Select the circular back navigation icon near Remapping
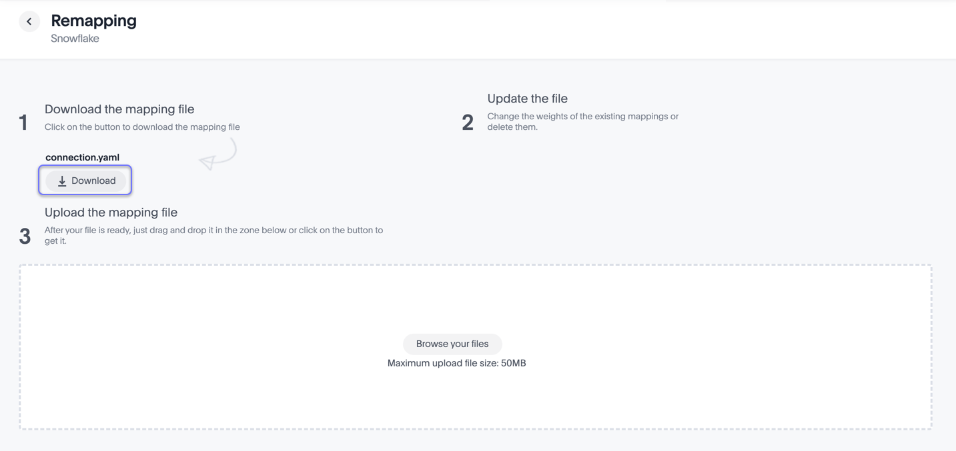956x451 pixels. [29, 21]
